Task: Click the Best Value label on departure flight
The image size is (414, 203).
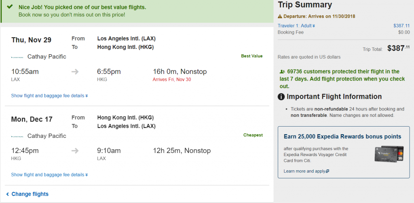Action: coord(251,56)
